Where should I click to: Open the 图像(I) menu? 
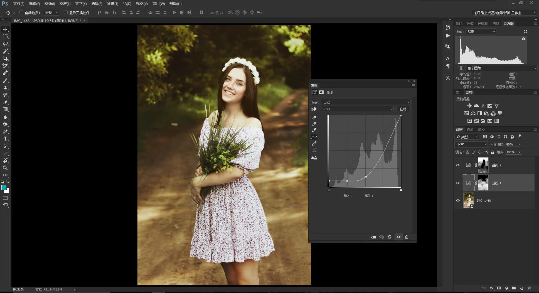coord(50,4)
